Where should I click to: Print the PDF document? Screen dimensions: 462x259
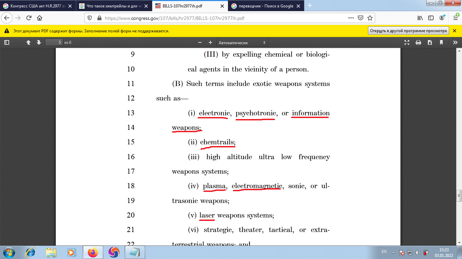pos(418,42)
